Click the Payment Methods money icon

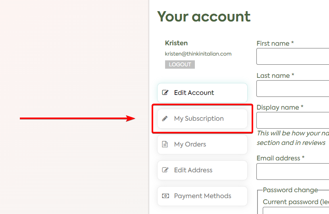(x=165, y=196)
